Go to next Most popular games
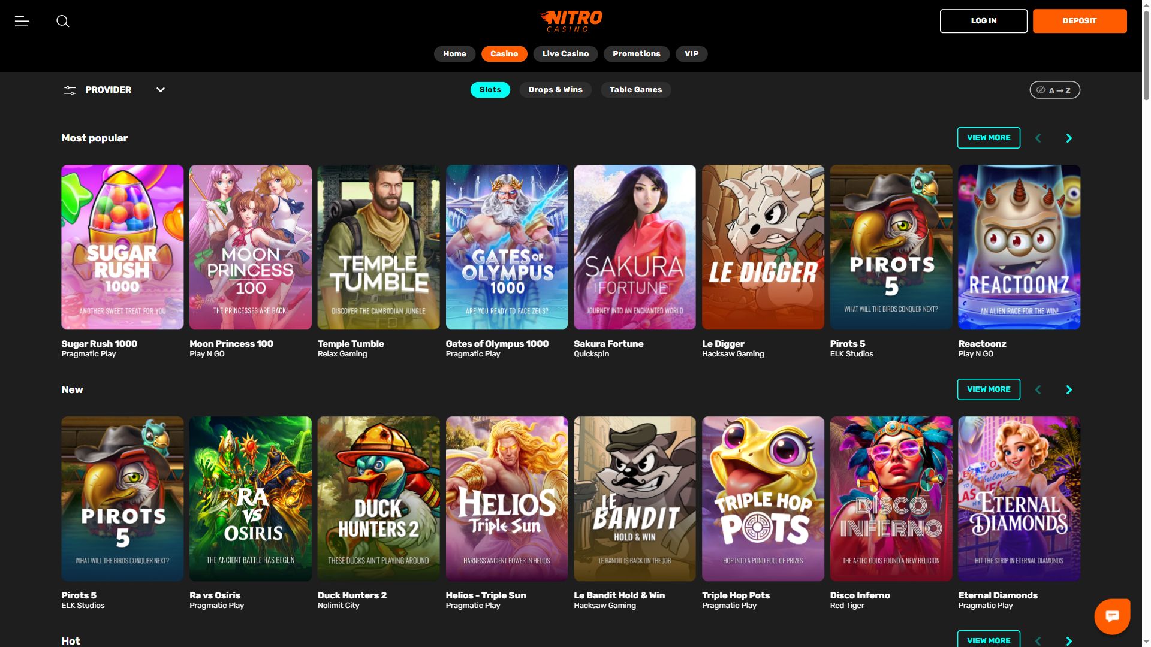 (1068, 138)
